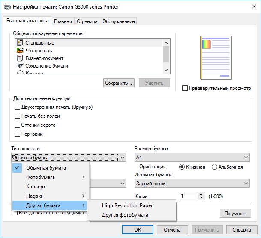Open the Тип носителя dropdown
The image size is (261, 238).
69,158
